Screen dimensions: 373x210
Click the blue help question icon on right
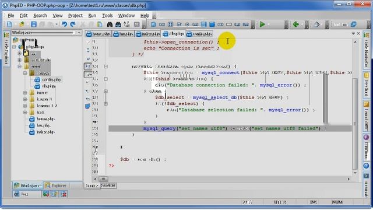click(x=366, y=166)
